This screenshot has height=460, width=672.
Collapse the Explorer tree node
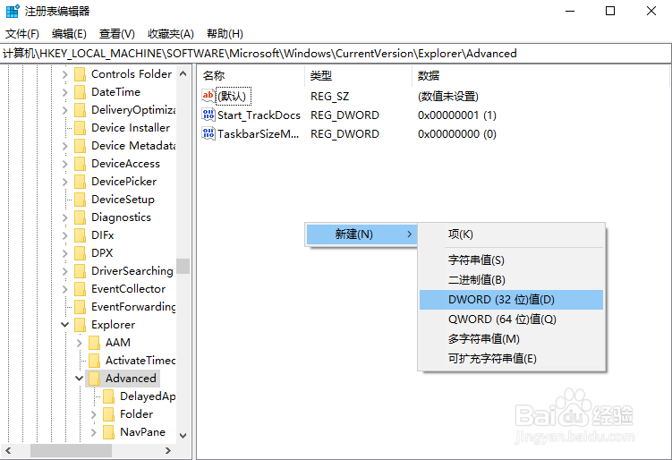point(64,325)
